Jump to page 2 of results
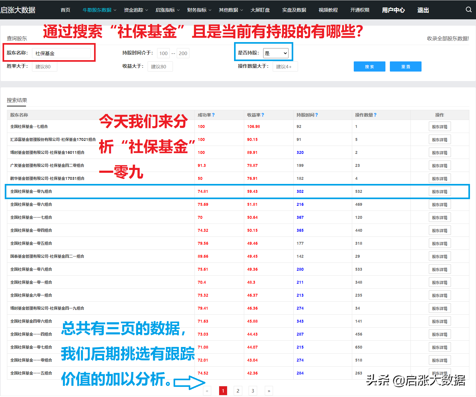 238,391
